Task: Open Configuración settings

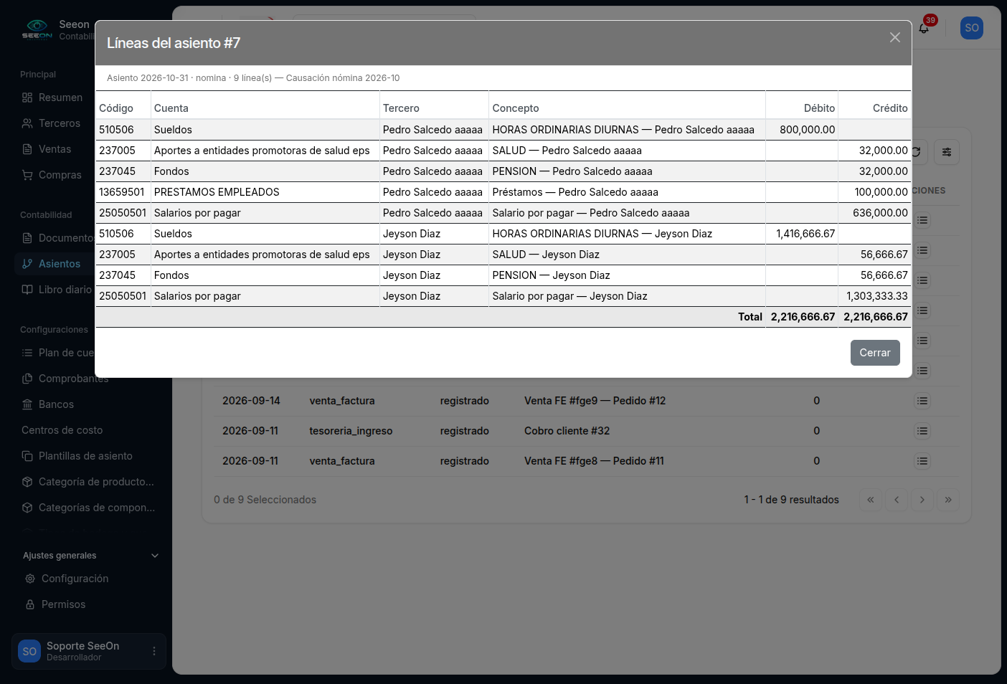Action: click(75, 579)
